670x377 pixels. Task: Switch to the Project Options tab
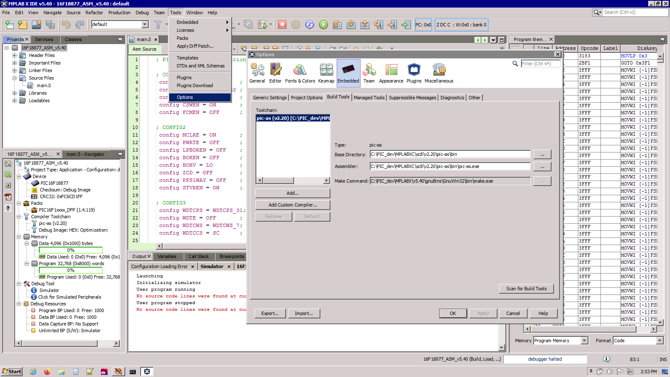click(x=307, y=98)
